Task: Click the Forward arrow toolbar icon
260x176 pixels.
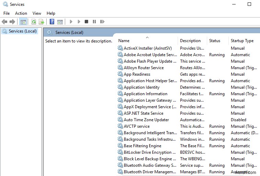Action: (12, 22)
